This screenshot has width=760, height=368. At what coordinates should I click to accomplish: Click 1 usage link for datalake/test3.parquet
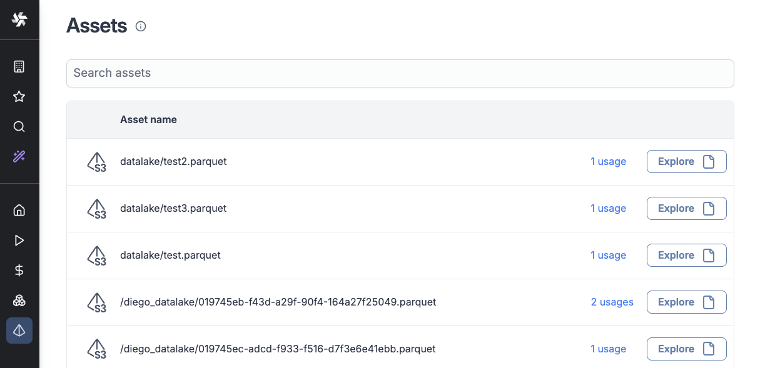(608, 208)
